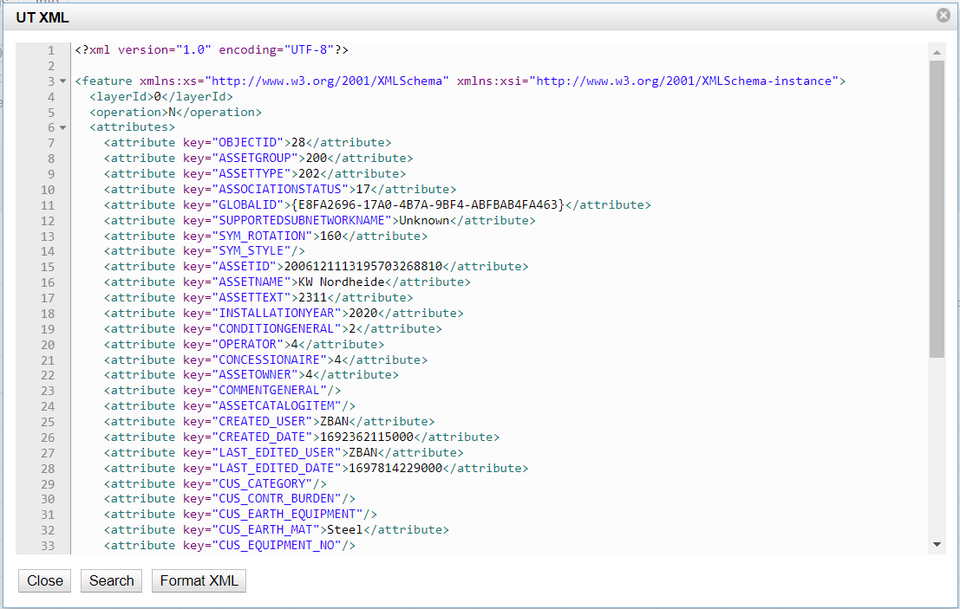The width and height of the screenshot is (960, 609).
Task: Click the KW Nordheide asset name
Action: tap(341, 282)
